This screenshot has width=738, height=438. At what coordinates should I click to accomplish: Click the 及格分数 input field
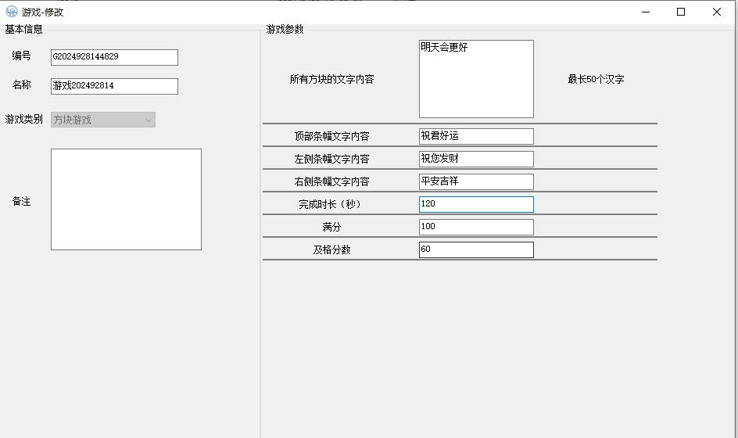476,250
